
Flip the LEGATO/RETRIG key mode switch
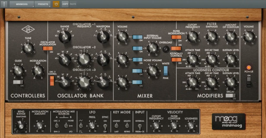click(x=127, y=126)
